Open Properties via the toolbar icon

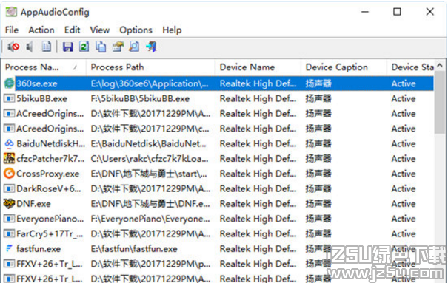118,47
